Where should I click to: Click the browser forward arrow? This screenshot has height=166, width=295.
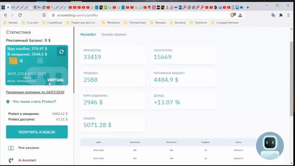tap(12, 15)
